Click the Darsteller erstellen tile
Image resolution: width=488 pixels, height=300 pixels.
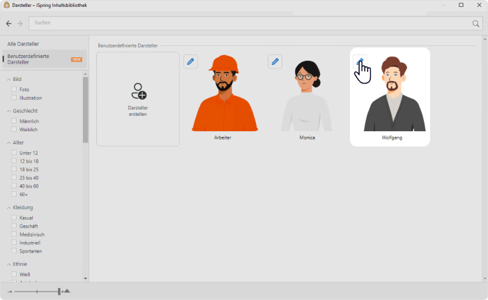(138, 99)
